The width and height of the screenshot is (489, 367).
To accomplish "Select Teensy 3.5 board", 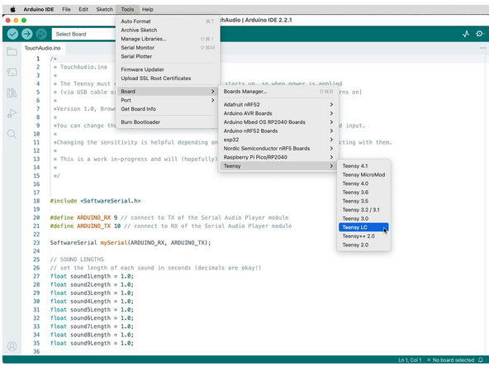I will (x=363, y=201).
